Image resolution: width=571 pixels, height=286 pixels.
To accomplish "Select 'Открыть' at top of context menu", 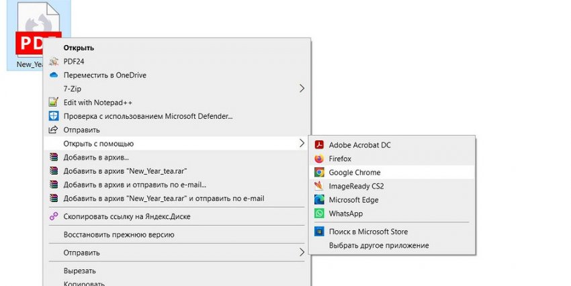I will [x=79, y=48].
